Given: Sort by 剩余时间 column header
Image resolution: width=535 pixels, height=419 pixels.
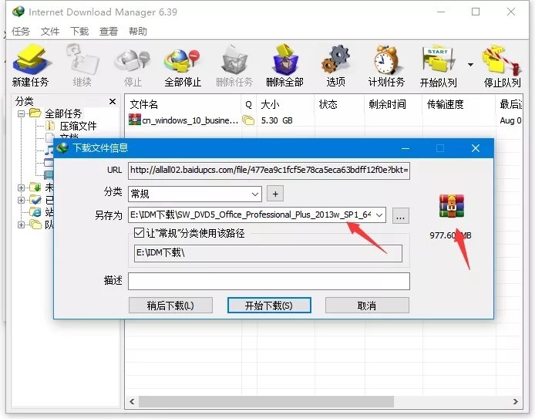Looking at the screenshot, I should [393, 104].
